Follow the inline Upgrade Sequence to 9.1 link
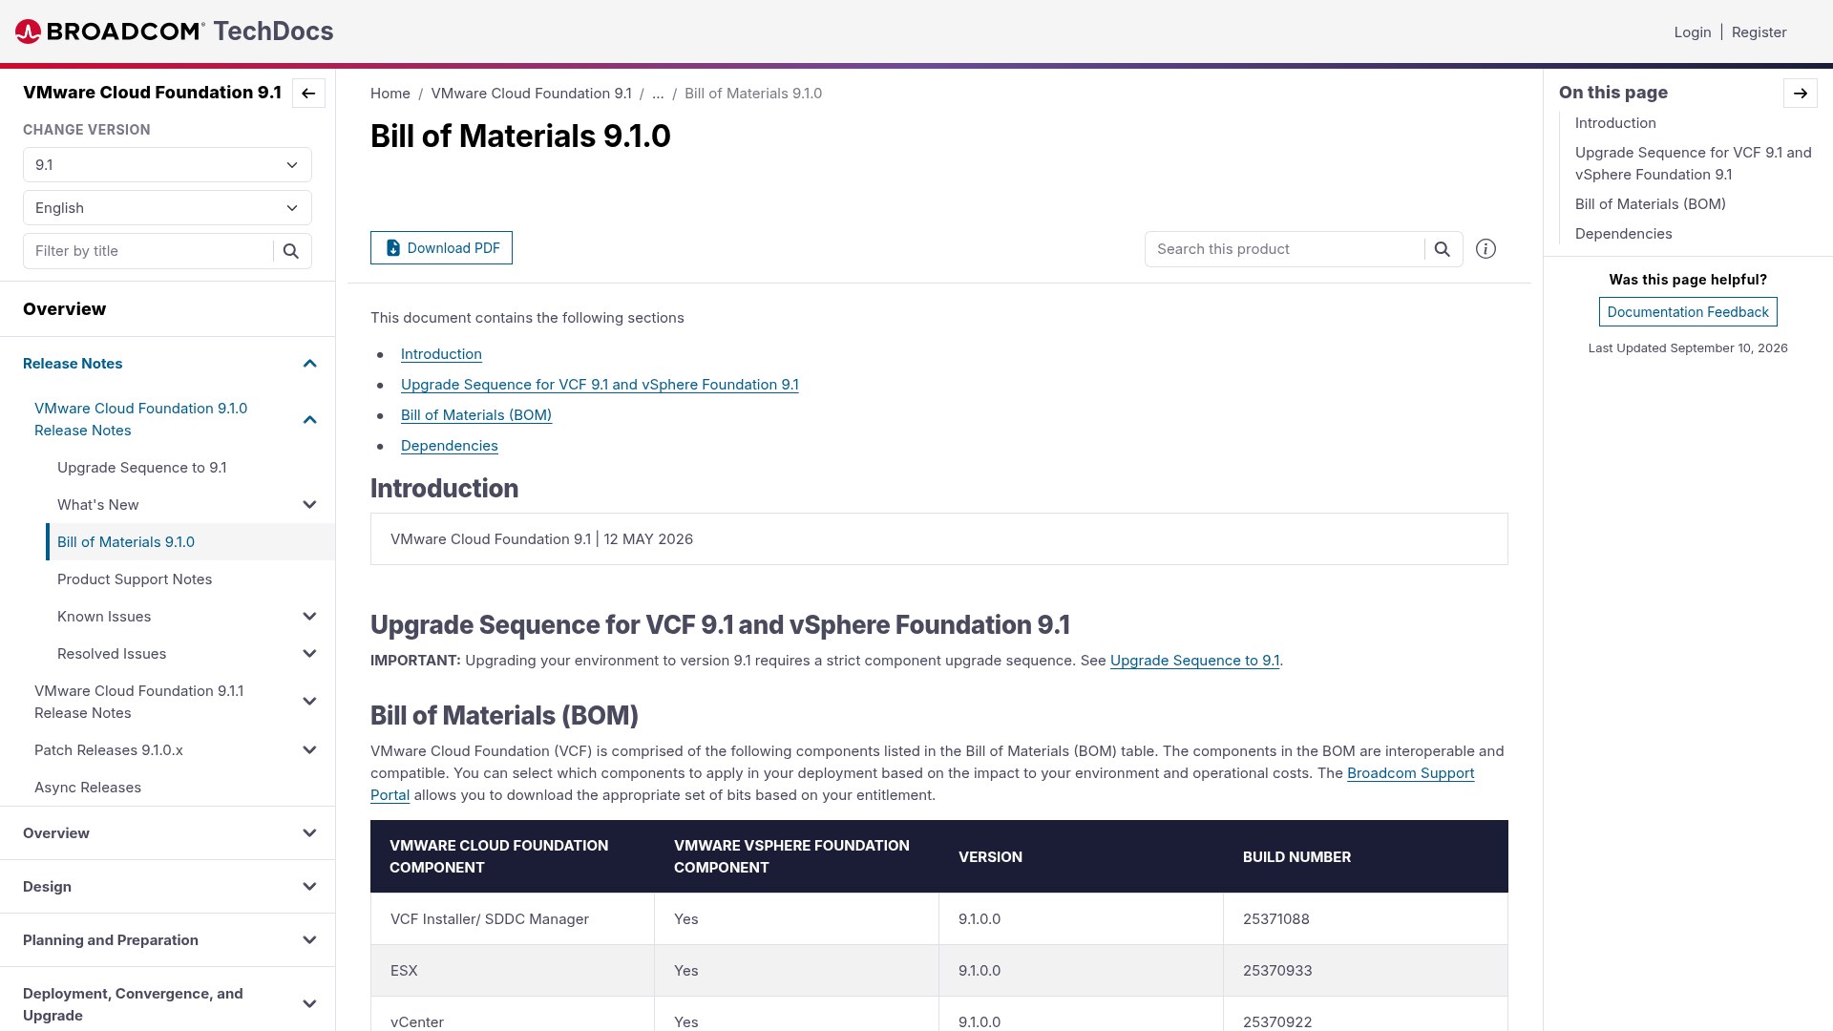The image size is (1833, 1031). coord(1194,661)
